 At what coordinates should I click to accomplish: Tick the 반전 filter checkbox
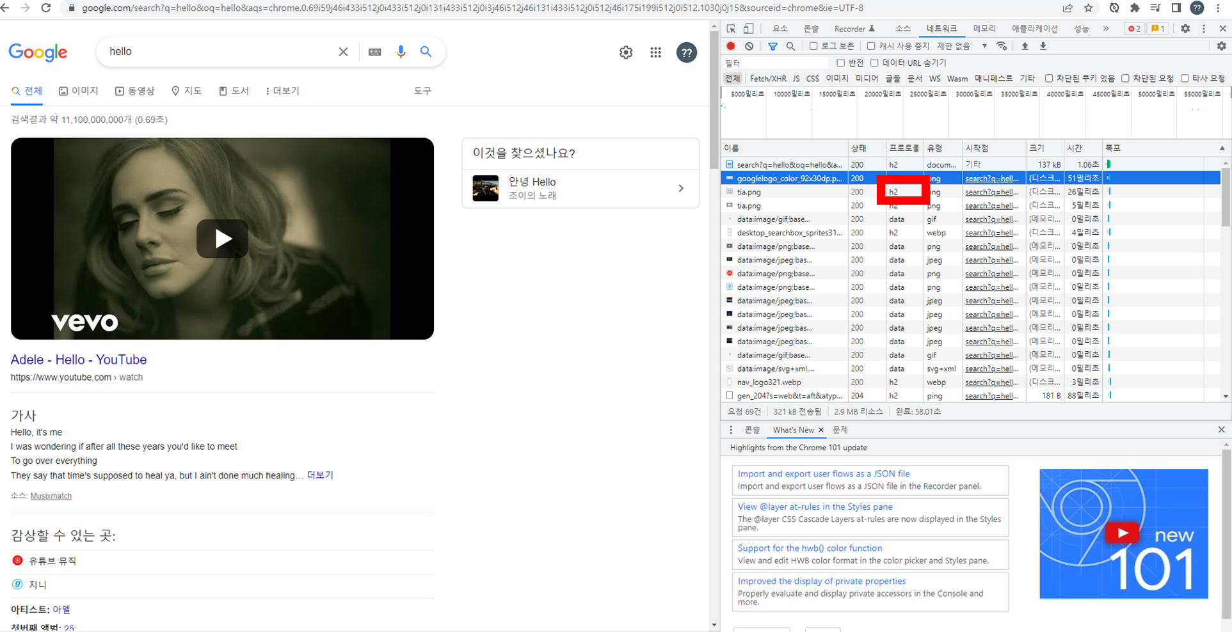(x=841, y=63)
